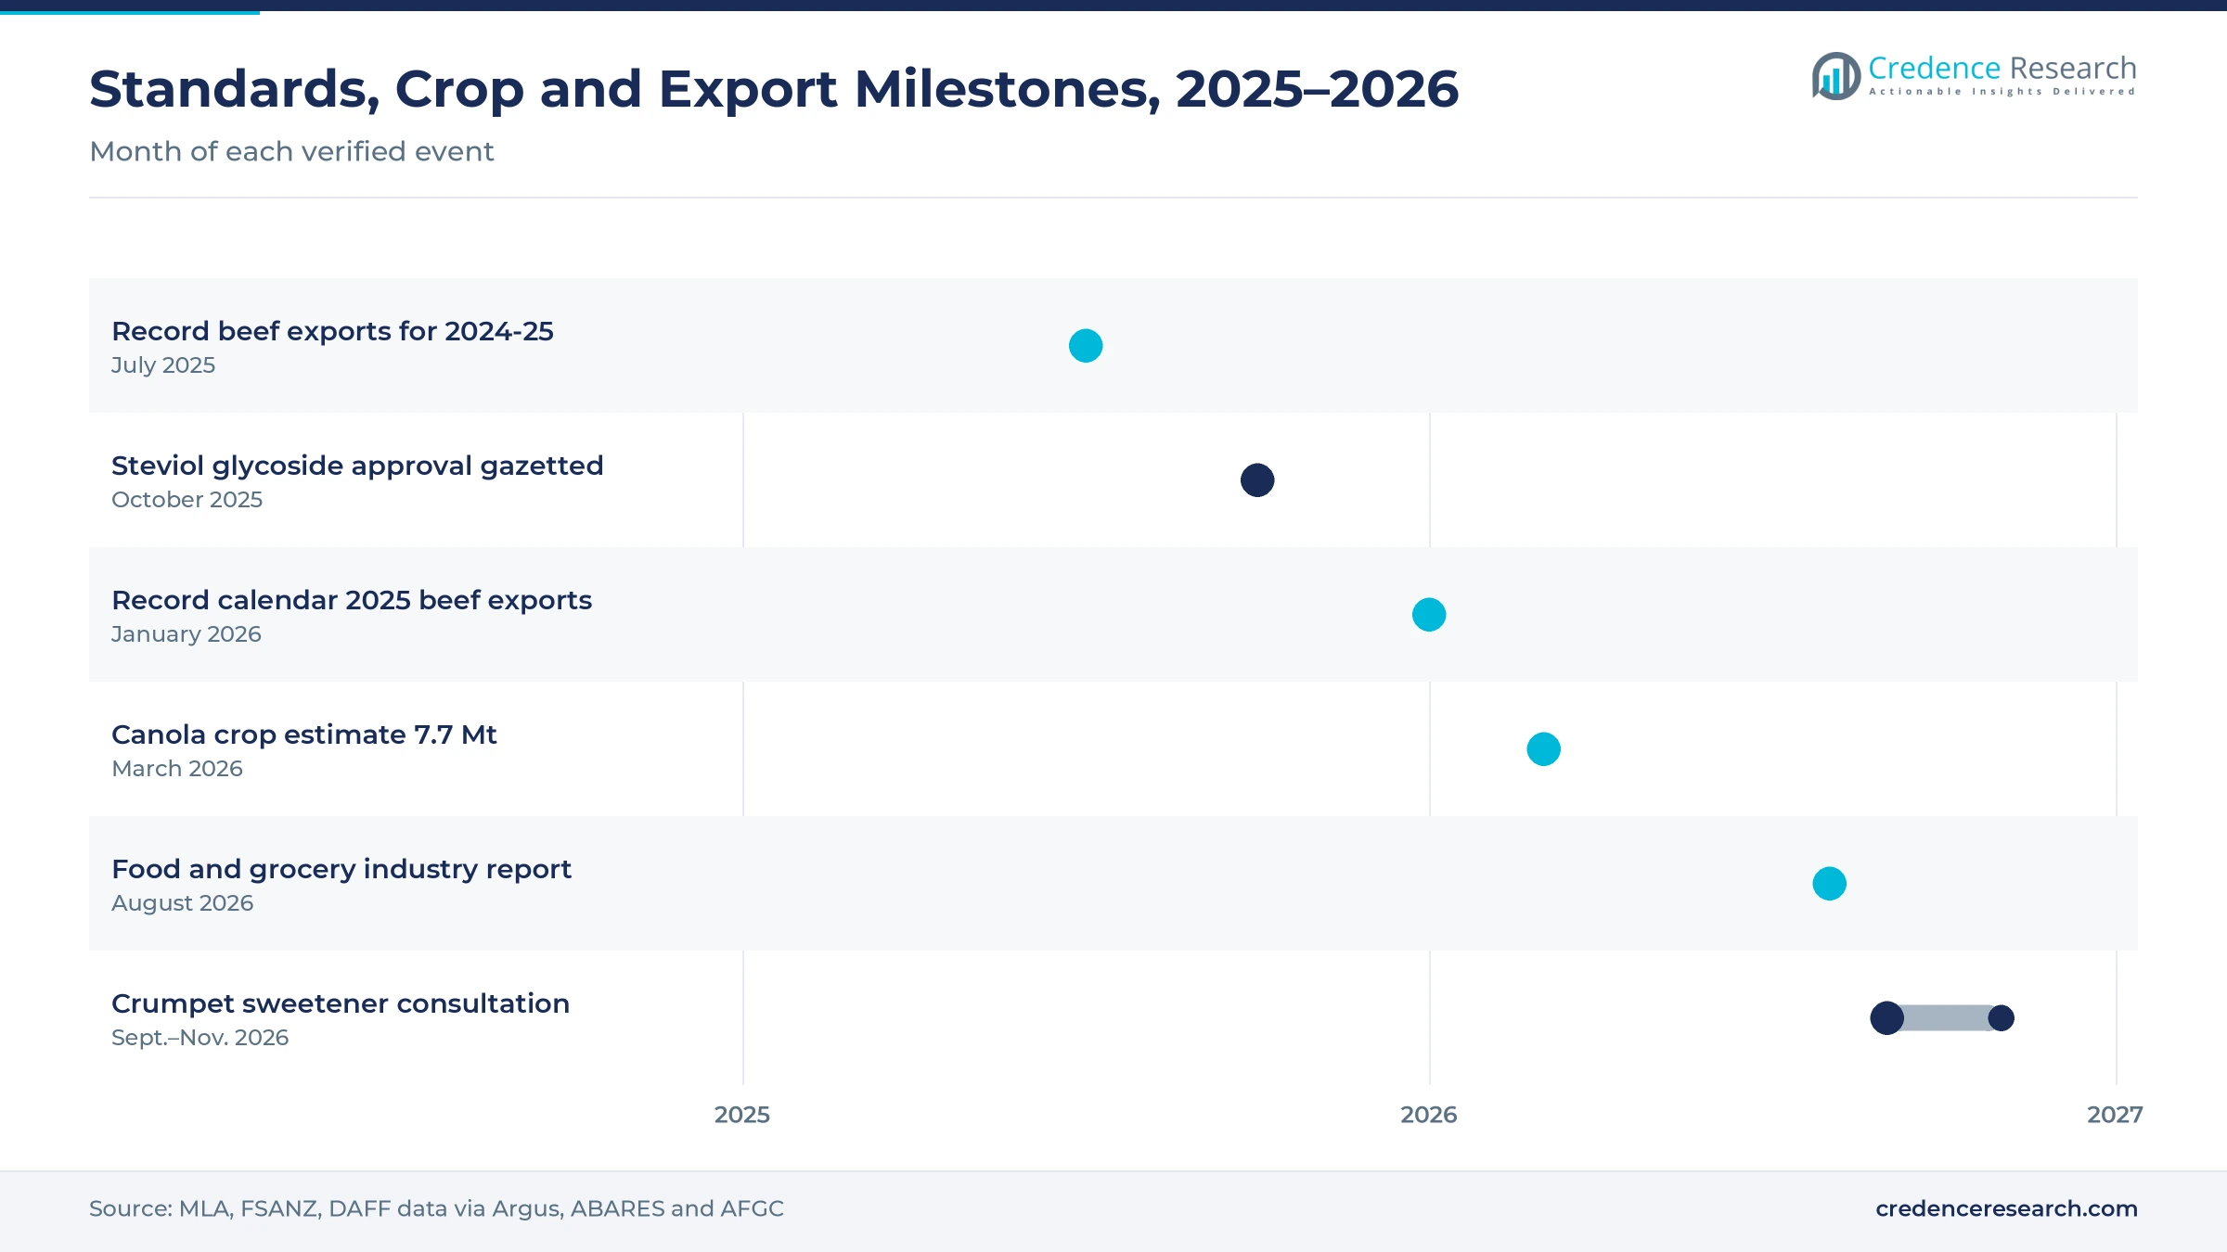Click the 'January 2026' date text
The image size is (2227, 1252).
click(x=187, y=634)
